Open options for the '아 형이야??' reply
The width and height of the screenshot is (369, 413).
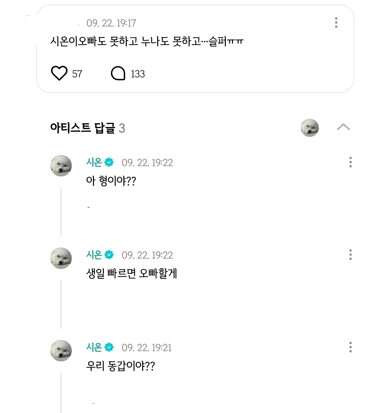click(x=350, y=162)
